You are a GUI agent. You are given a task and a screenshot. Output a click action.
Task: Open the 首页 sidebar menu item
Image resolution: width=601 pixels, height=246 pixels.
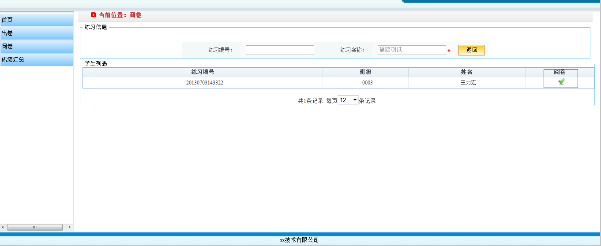point(37,20)
